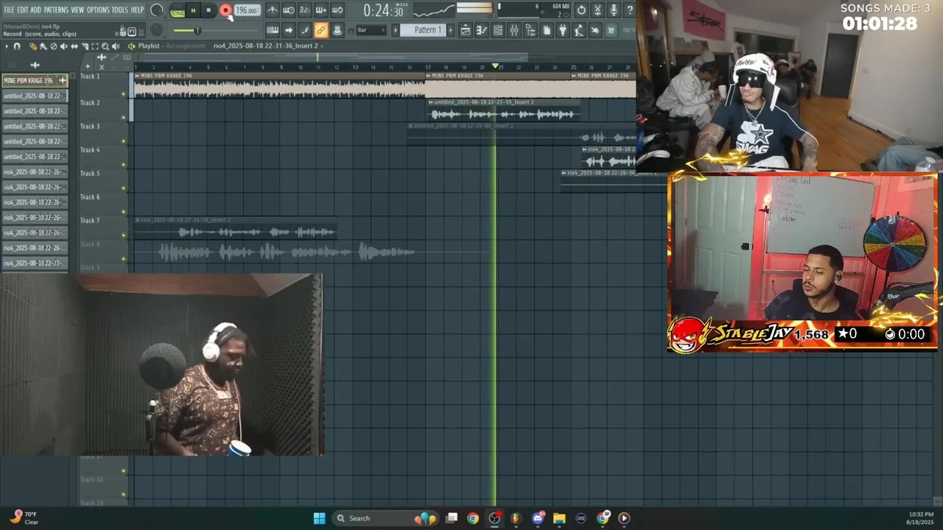The image size is (943, 530).
Task: Toggle the playlist magnet snap icon
Action: (x=17, y=46)
